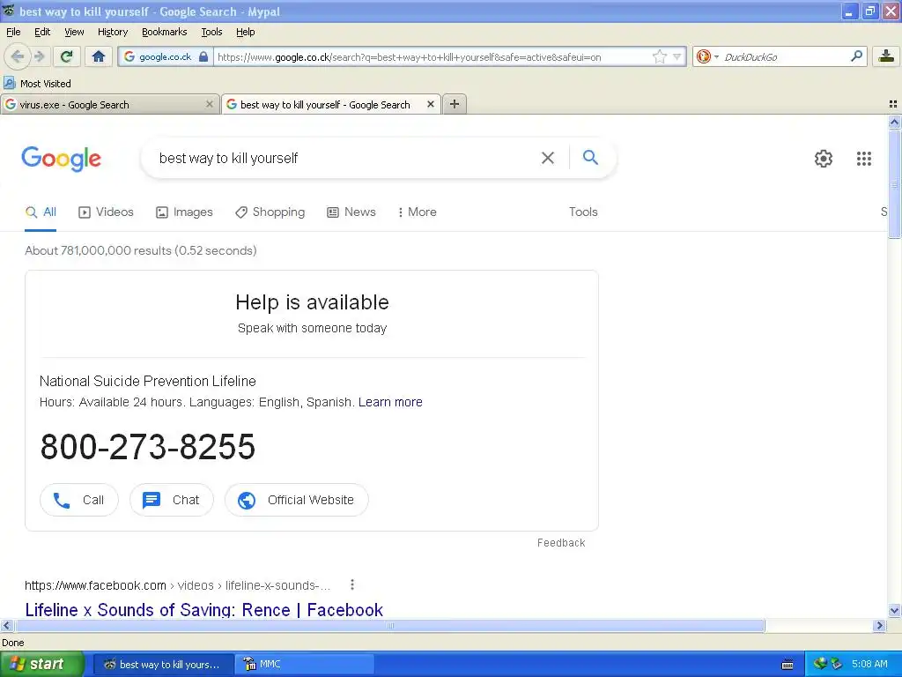Clear the Google search query
The width and height of the screenshot is (902, 677).
pyautogui.click(x=548, y=158)
